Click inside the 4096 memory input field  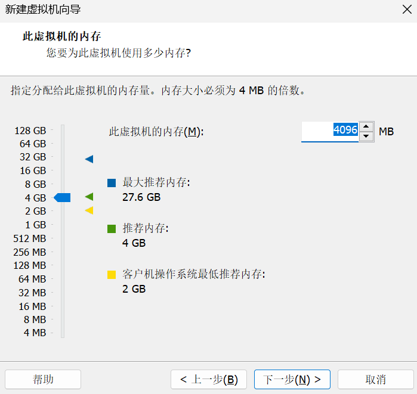pos(328,131)
